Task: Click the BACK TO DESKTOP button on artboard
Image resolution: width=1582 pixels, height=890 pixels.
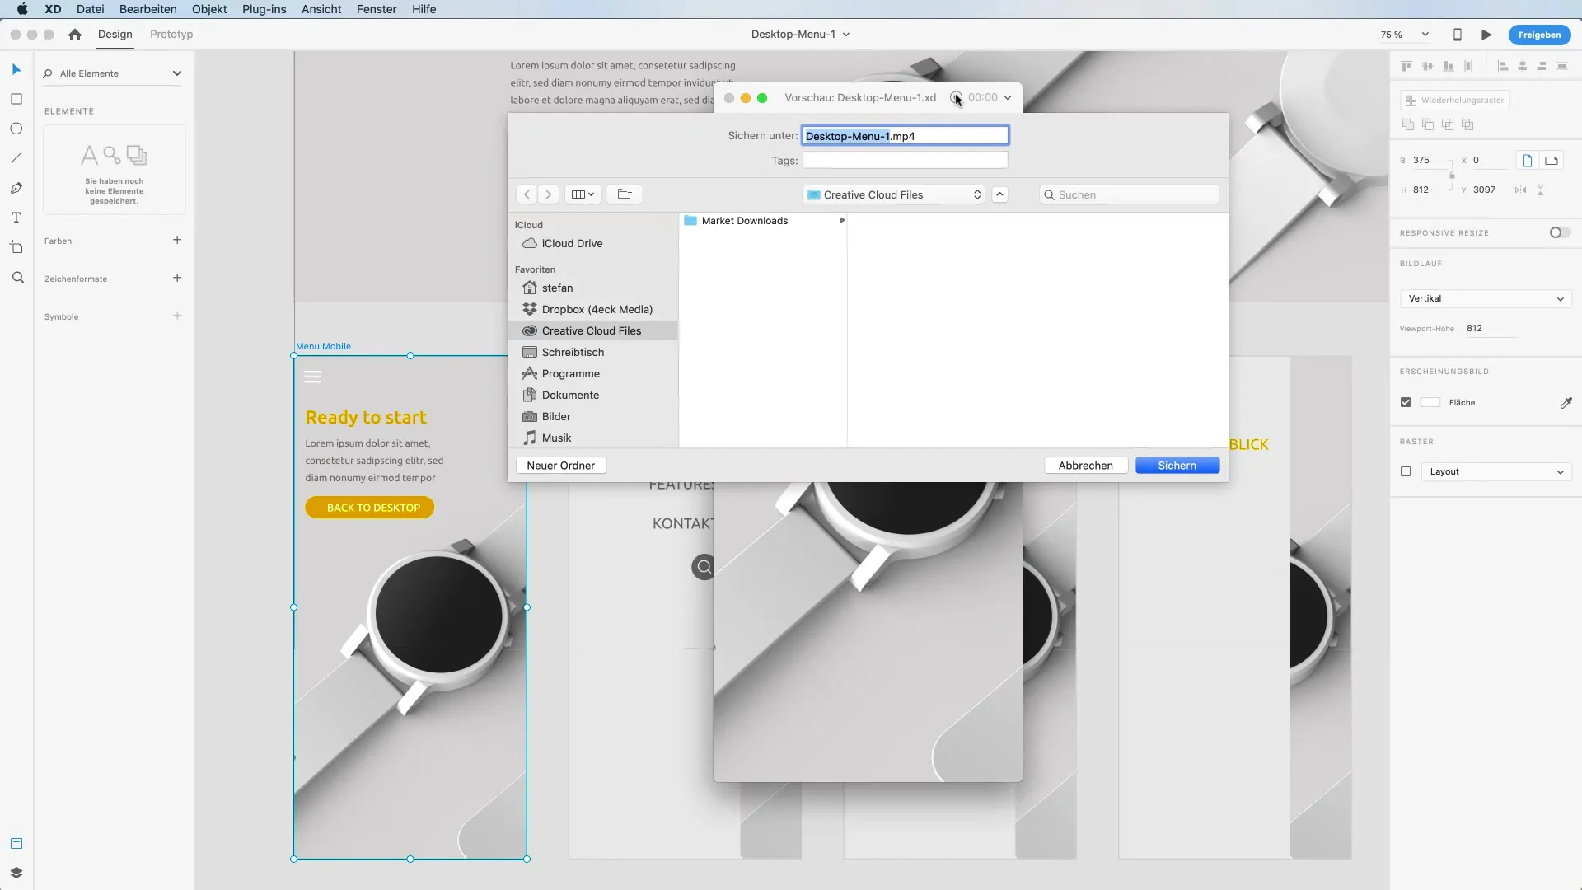Action: tap(370, 508)
